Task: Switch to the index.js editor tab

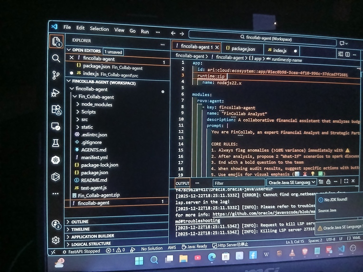Action: 282,50
